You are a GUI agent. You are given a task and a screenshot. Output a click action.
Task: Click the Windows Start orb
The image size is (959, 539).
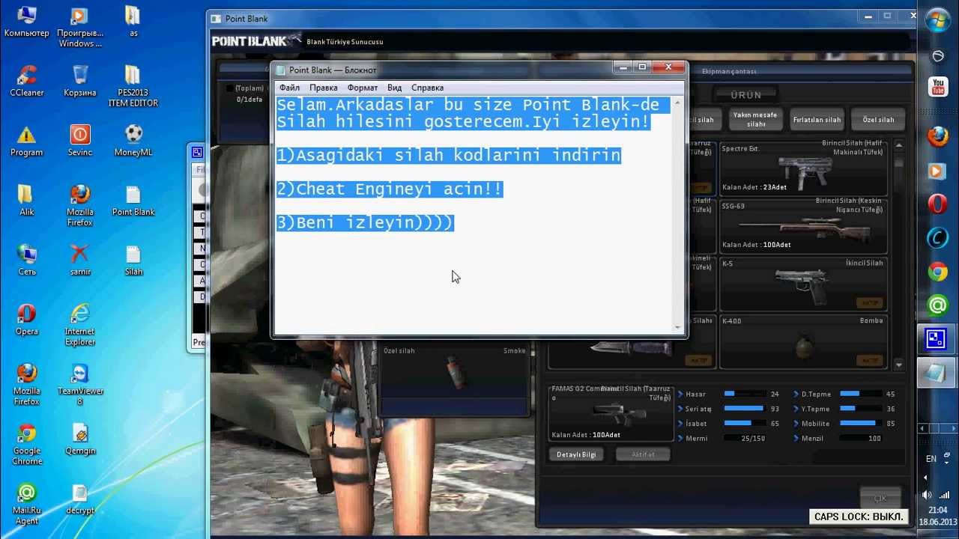pyautogui.click(x=937, y=20)
